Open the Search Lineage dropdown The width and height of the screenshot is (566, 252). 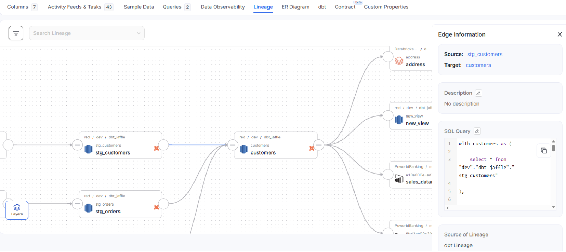coord(87,33)
